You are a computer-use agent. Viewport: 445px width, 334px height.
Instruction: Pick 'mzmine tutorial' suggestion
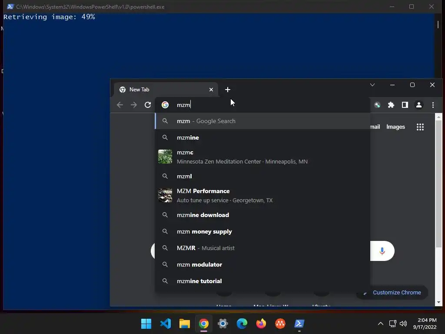coord(262,281)
